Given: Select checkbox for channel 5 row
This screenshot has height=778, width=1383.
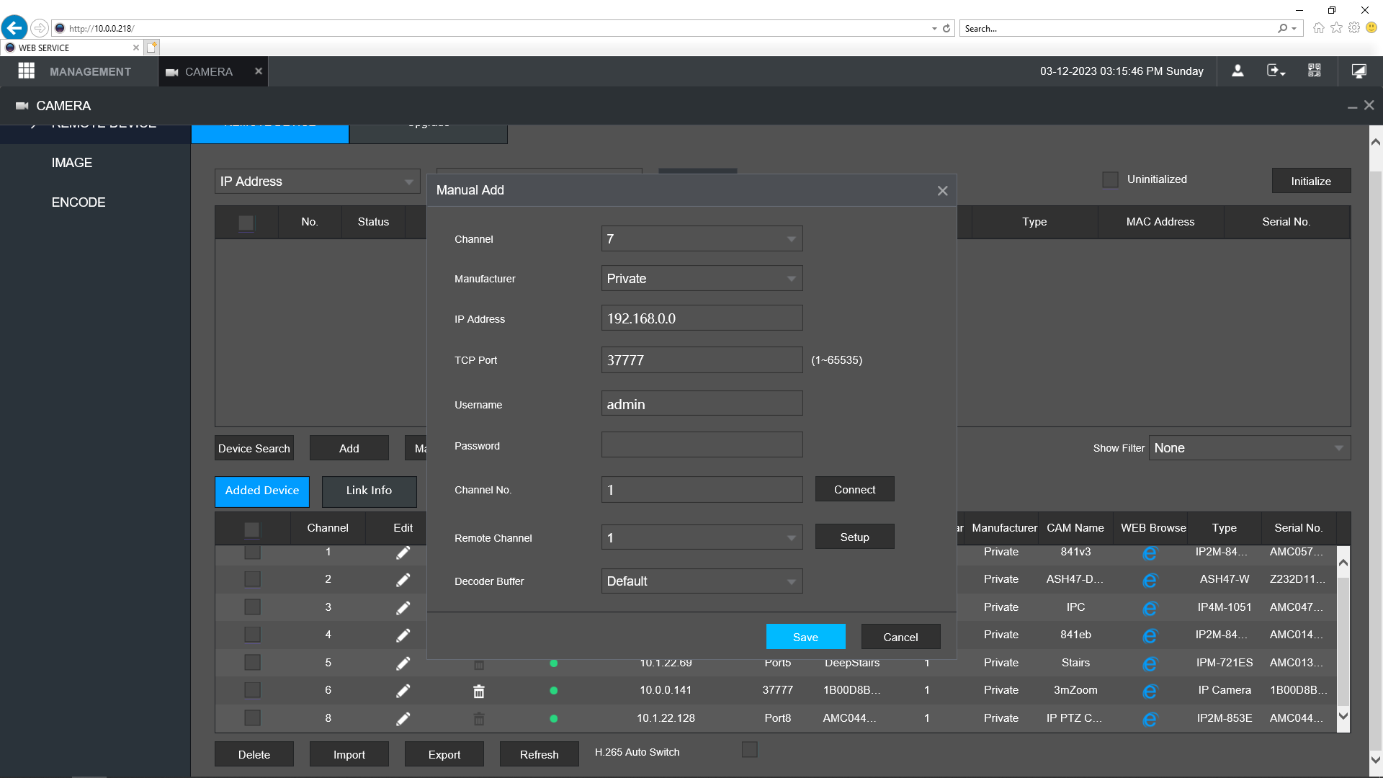Looking at the screenshot, I should pyautogui.click(x=252, y=662).
